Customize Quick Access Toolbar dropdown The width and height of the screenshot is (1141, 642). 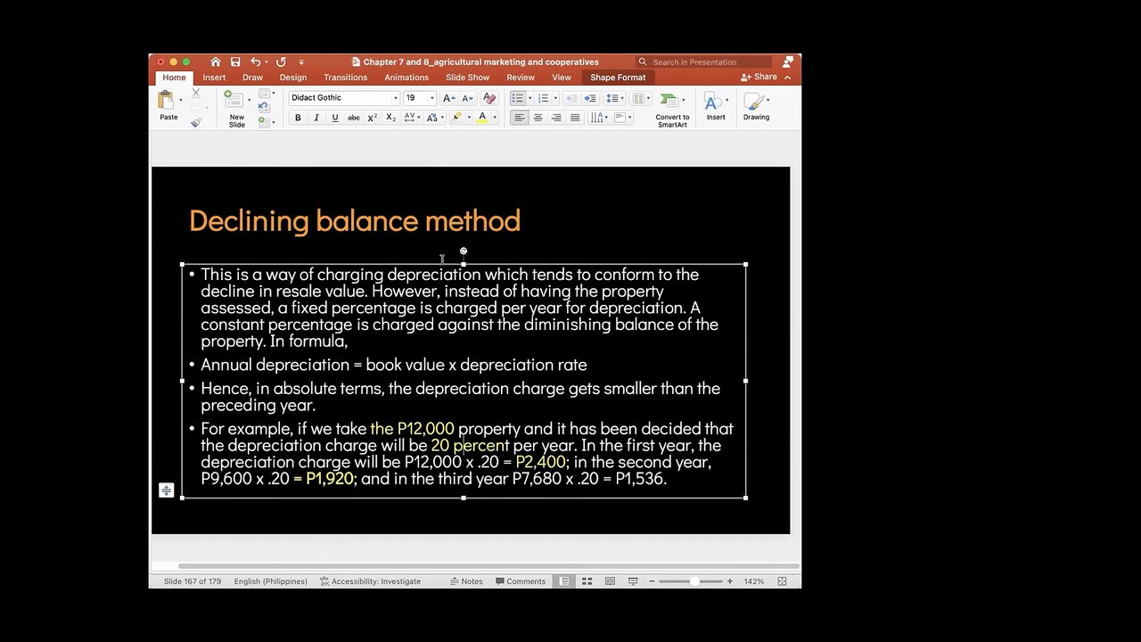point(301,62)
